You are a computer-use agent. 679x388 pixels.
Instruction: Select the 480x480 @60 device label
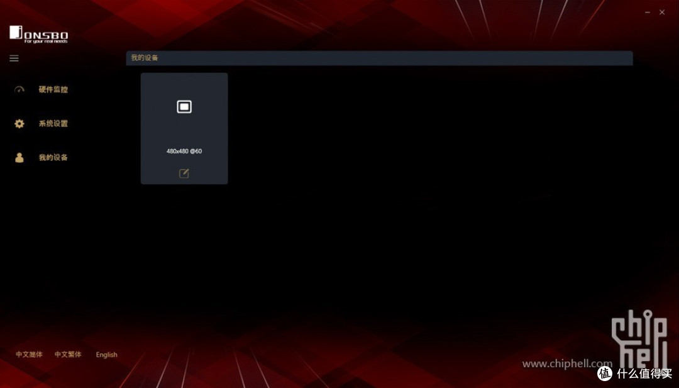coord(184,151)
